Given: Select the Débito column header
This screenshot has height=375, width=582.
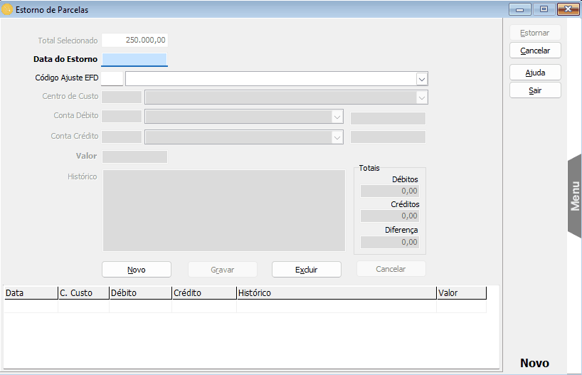Looking at the screenshot, I should [140, 293].
